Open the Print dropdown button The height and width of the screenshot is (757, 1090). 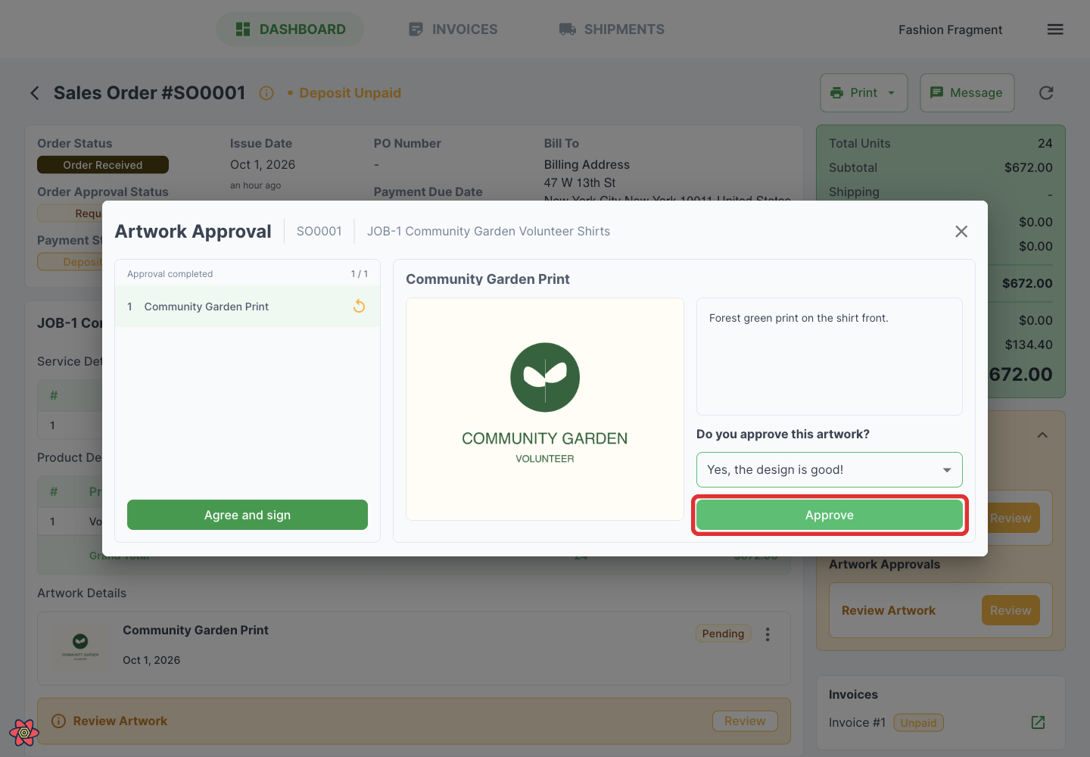864,93
